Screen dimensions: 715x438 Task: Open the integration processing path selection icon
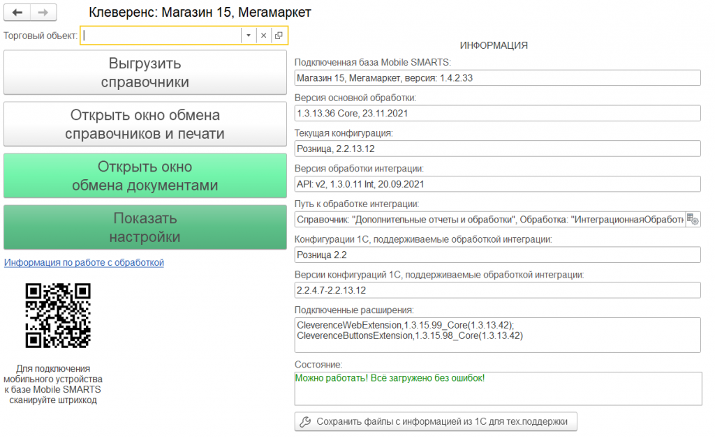[693, 220]
